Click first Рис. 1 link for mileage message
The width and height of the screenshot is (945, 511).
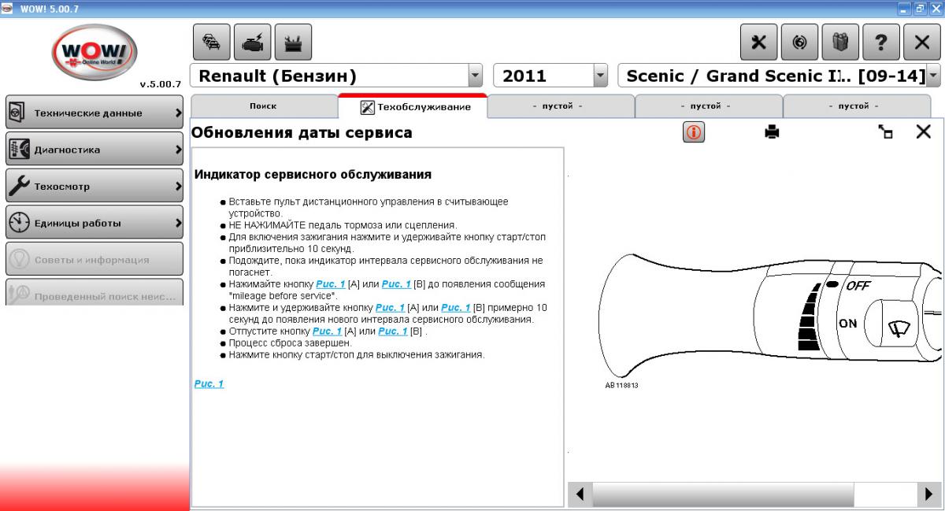click(331, 284)
